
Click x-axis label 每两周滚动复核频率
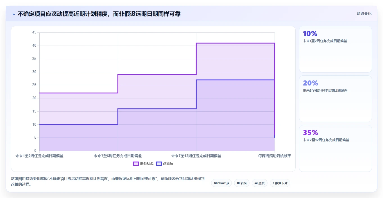pos(275,156)
